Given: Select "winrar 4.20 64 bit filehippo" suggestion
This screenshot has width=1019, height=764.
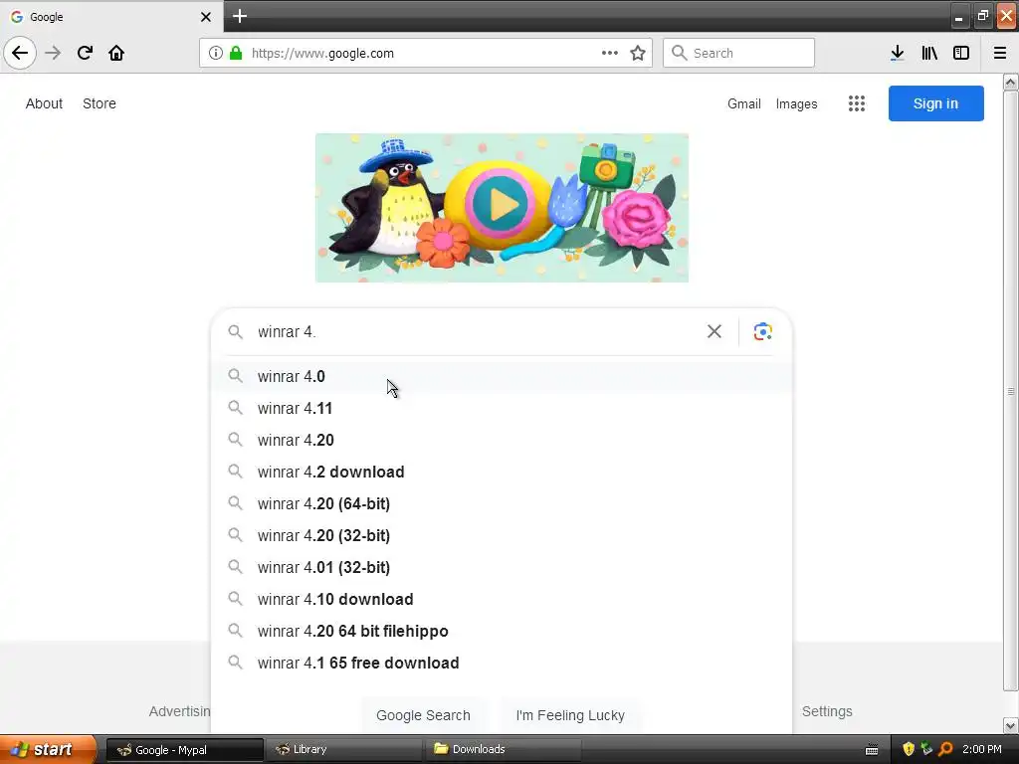Looking at the screenshot, I should 502,631.
